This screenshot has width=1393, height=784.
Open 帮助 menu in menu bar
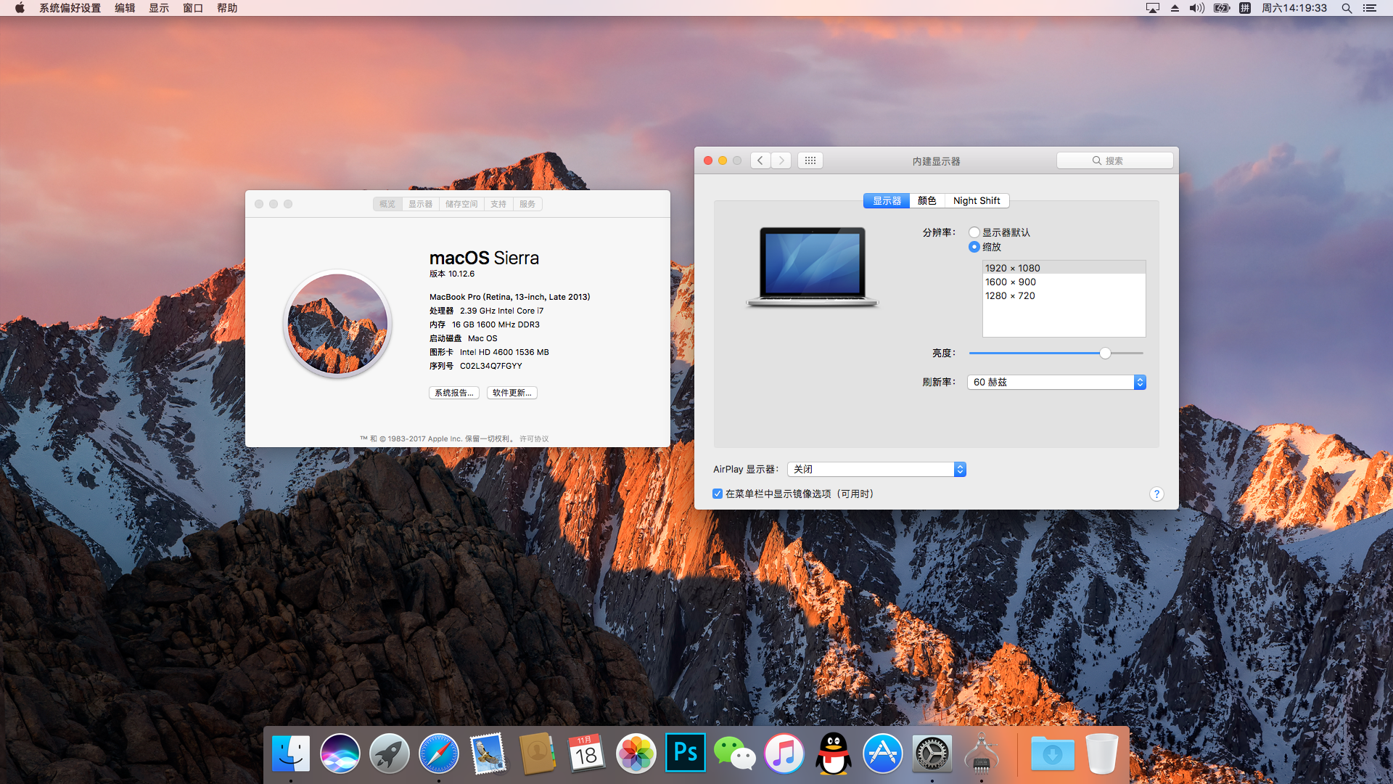[x=227, y=8]
